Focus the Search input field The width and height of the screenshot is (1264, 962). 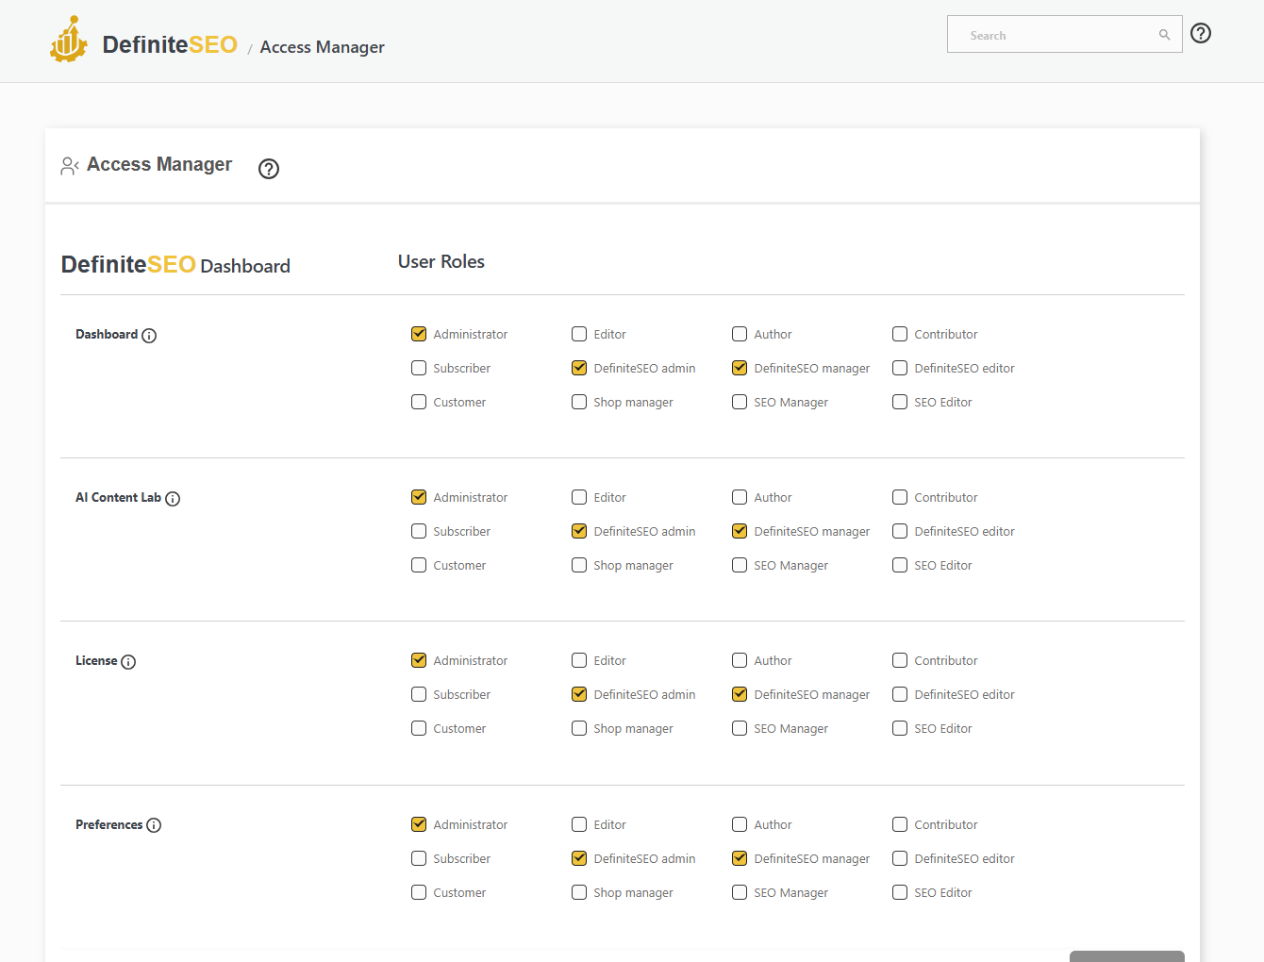[x=1064, y=34]
